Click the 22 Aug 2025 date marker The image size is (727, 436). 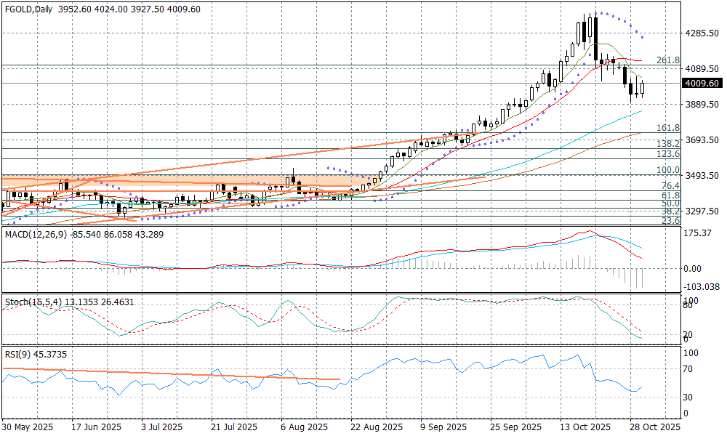click(375, 427)
